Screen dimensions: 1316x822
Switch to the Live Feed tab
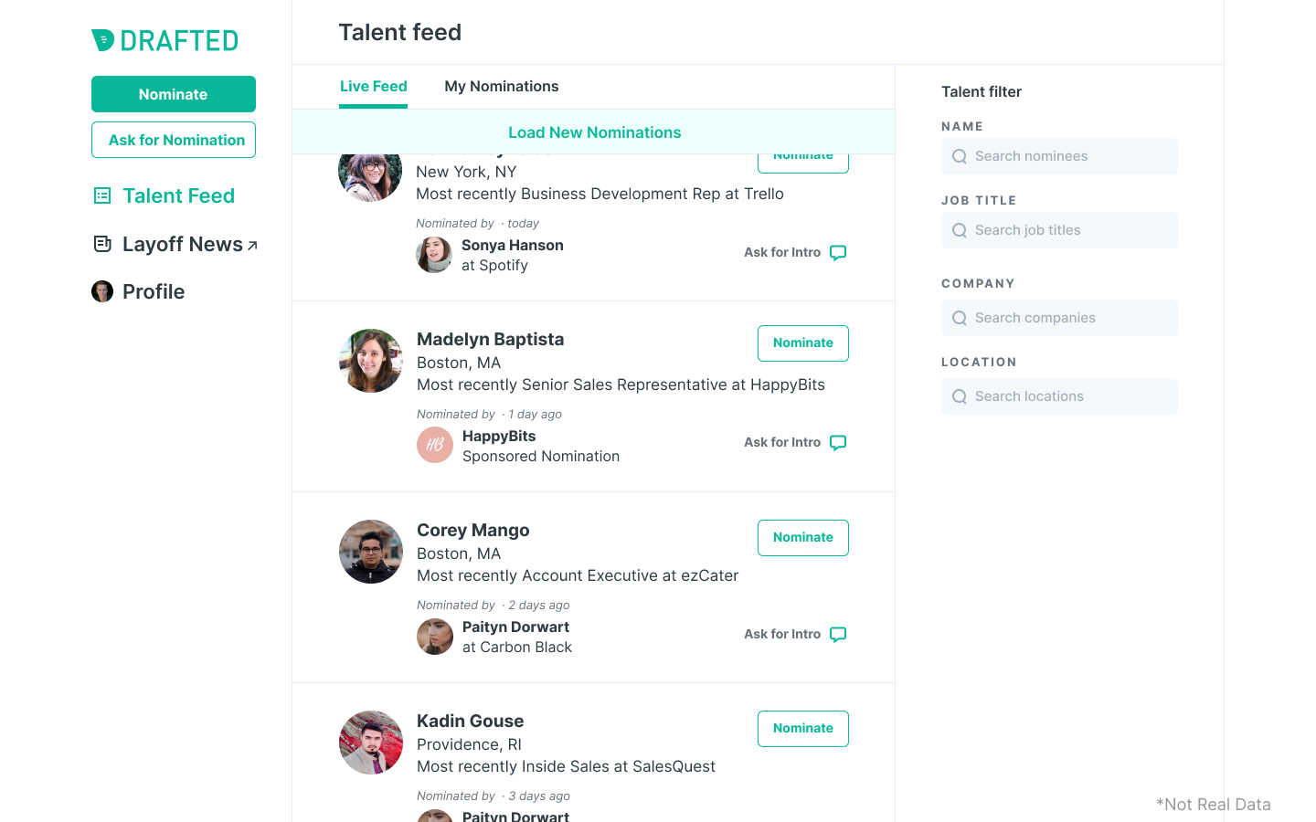click(373, 87)
